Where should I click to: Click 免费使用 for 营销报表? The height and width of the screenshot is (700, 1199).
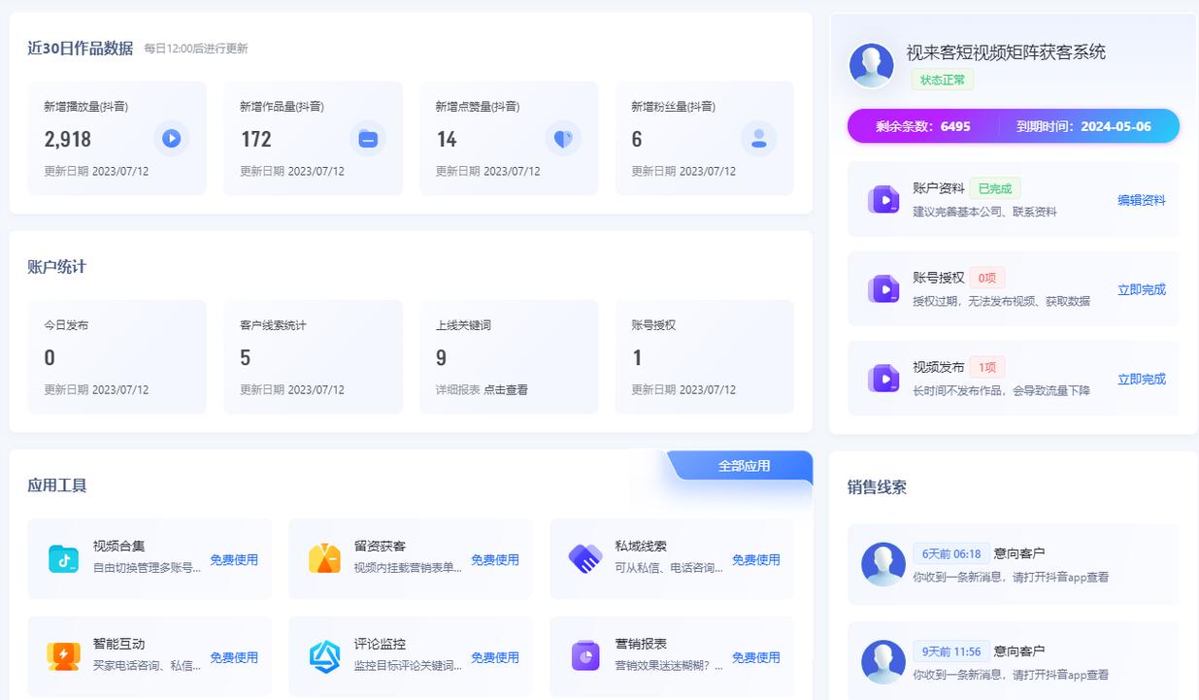(756, 657)
